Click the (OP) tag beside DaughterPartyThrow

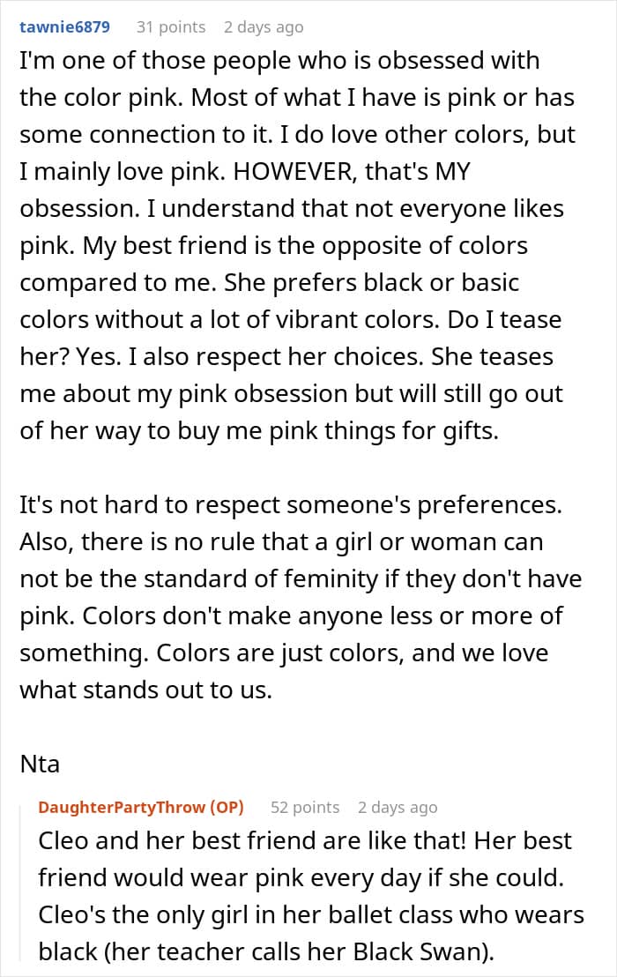pos(227,808)
